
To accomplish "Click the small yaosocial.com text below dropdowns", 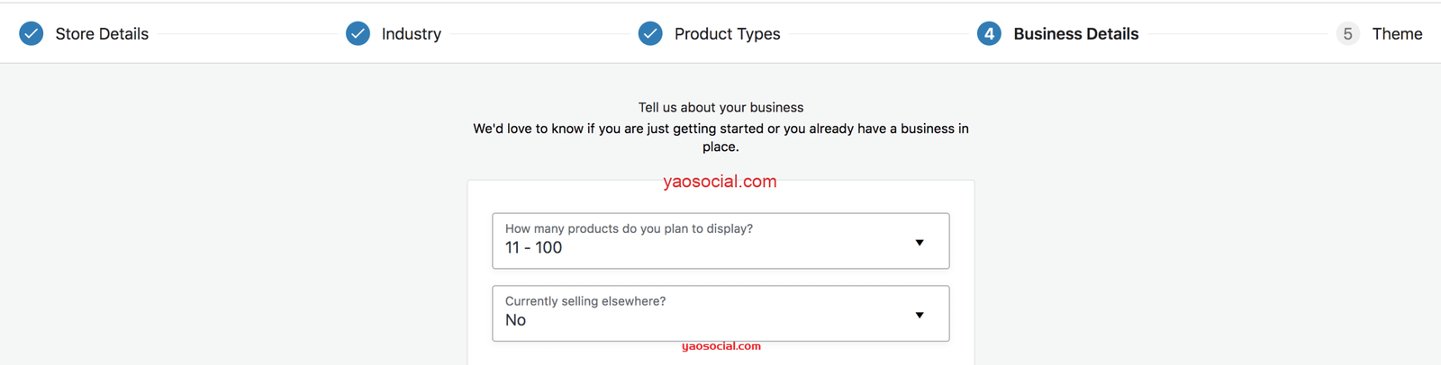I will 721,346.
